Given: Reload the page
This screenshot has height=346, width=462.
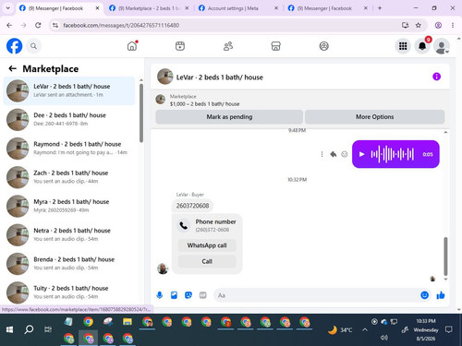Looking at the screenshot, I should pos(38,25).
